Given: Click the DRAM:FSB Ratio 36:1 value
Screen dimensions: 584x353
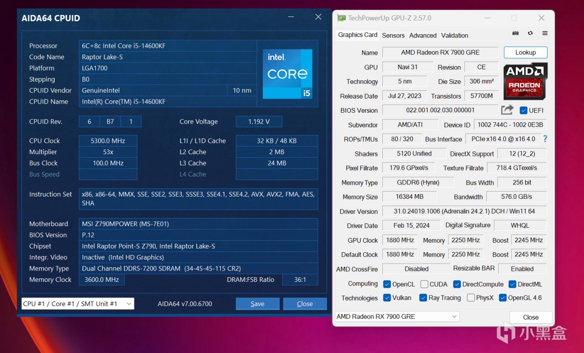Looking at the screenshot, I should 300,280.
